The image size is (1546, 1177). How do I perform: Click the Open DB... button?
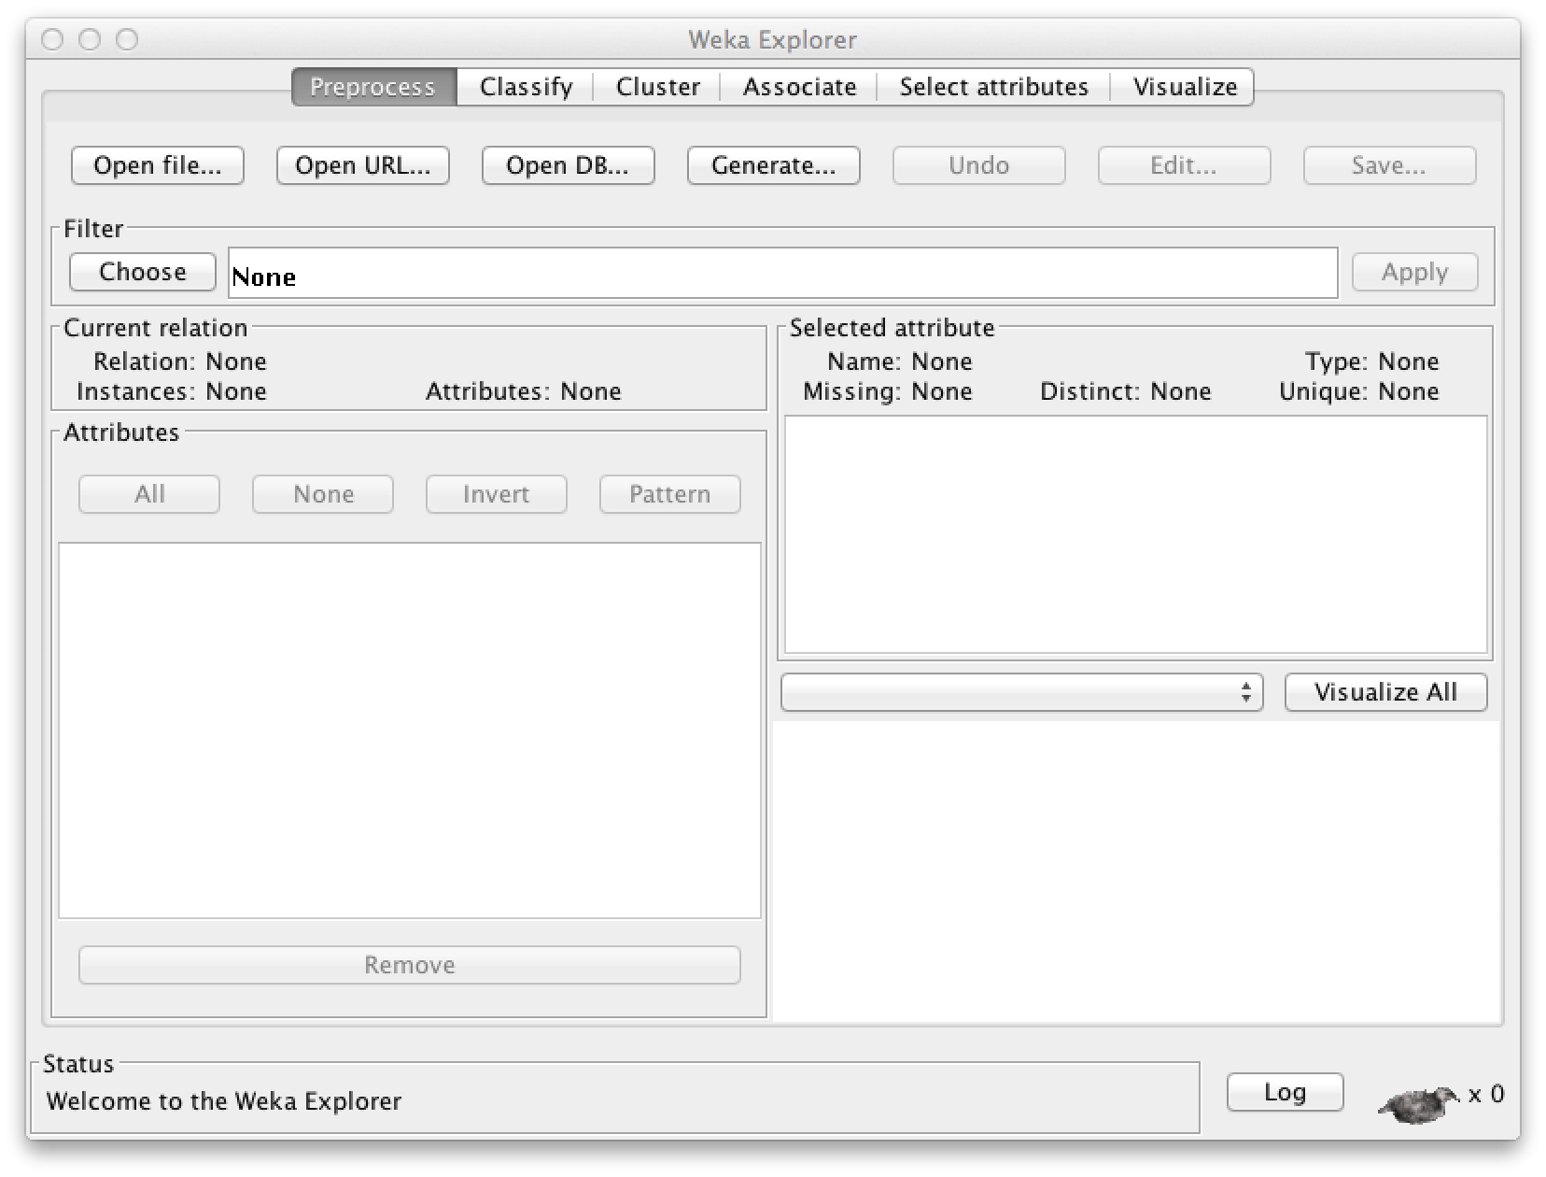tap(568, 165)
